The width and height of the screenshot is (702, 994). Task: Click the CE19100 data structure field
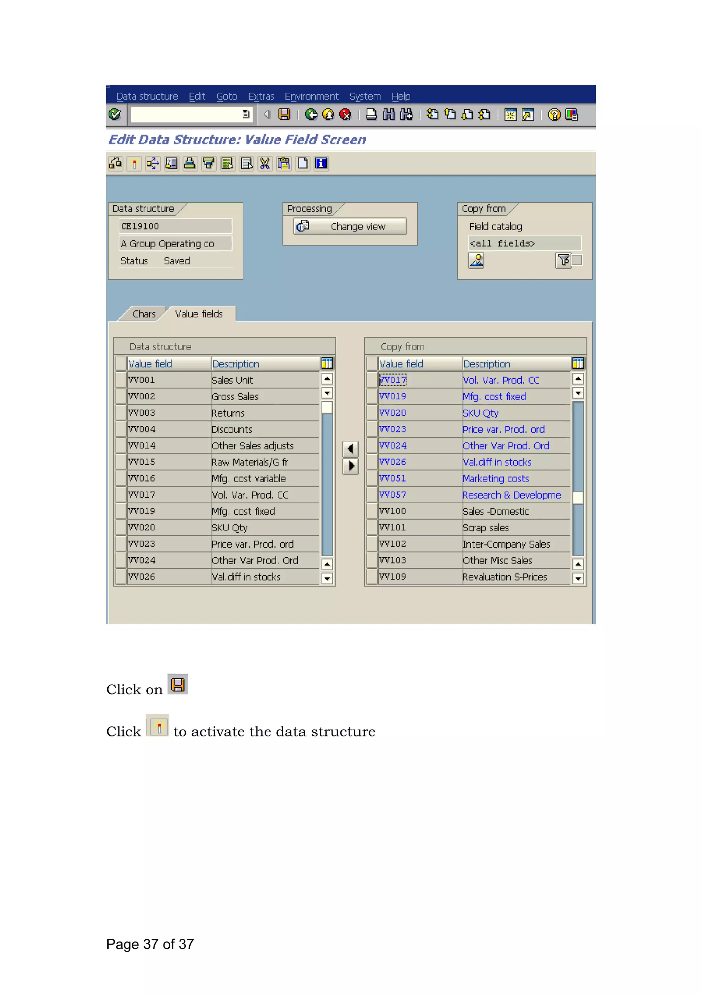click(175, 226)
